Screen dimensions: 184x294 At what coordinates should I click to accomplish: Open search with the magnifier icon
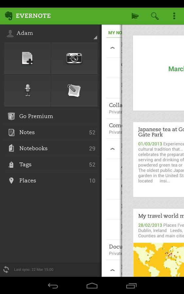155,16
